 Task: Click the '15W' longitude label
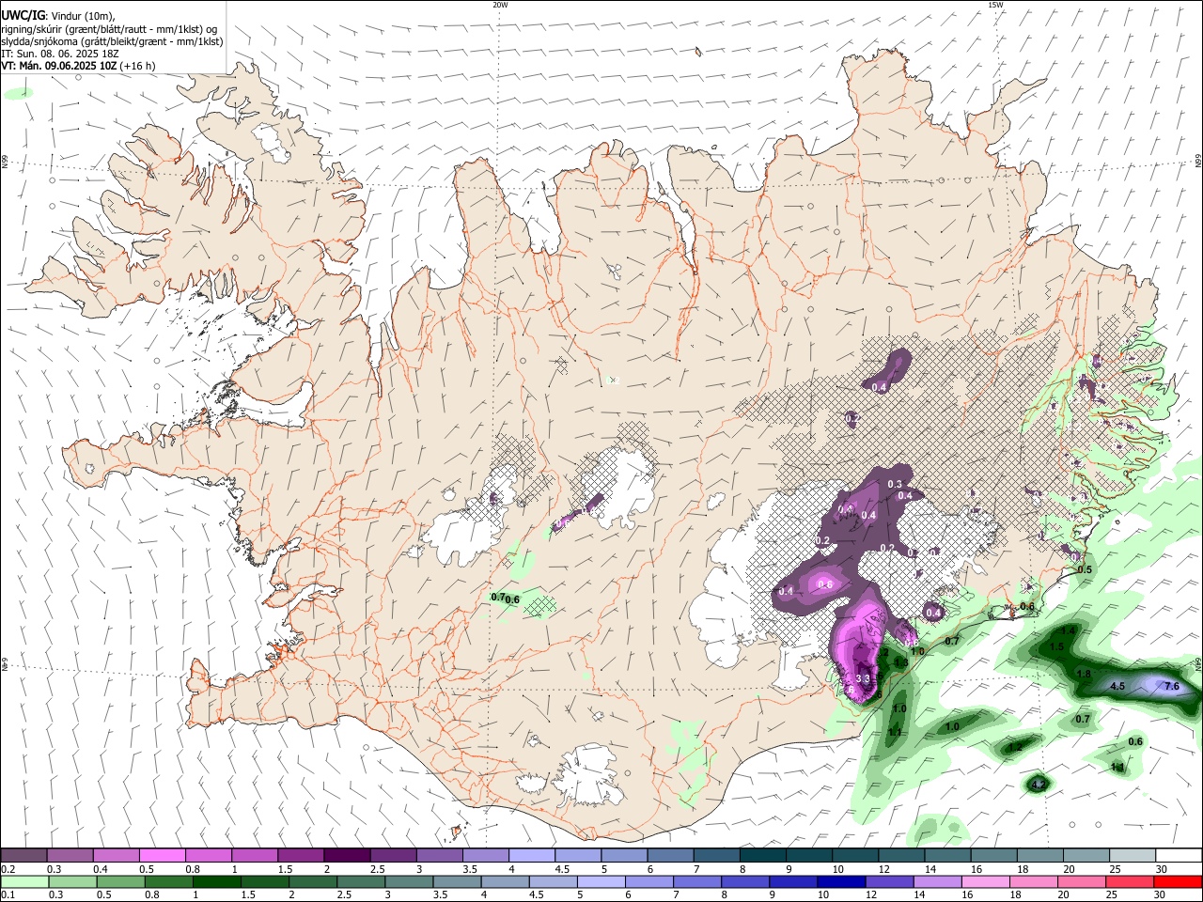point(995,5)
